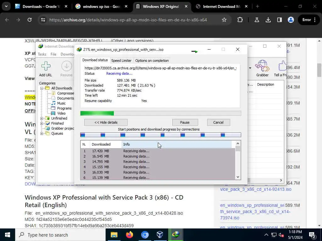Click the Error button in Chrome
The height and width of the screenshot is (241, 322).
pos(309,20)
